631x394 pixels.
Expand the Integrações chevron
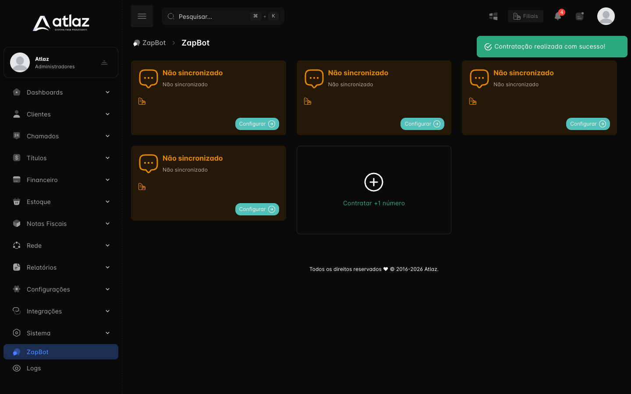click(107, 311)
